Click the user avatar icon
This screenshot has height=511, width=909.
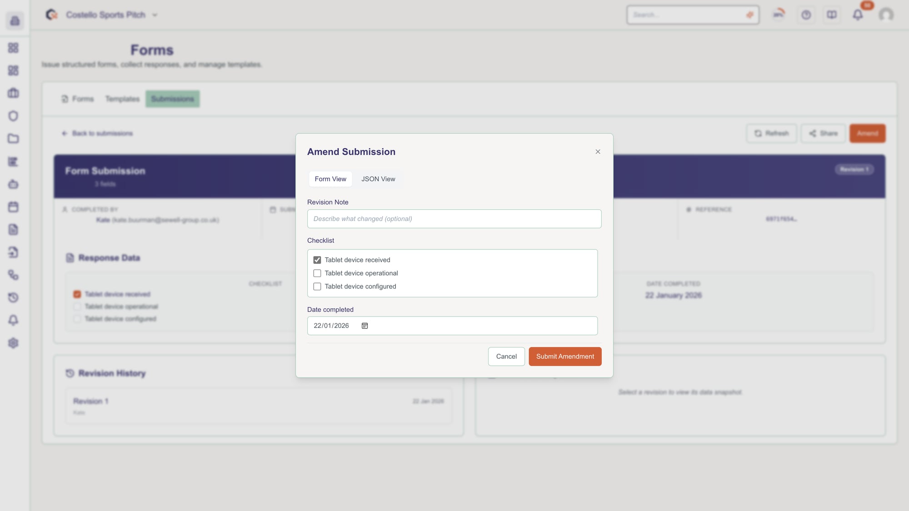click(x=886, y=15)
